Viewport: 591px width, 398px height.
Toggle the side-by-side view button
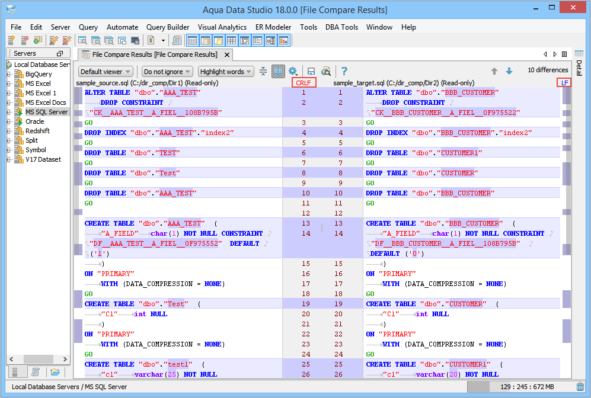tap(278, 71)
